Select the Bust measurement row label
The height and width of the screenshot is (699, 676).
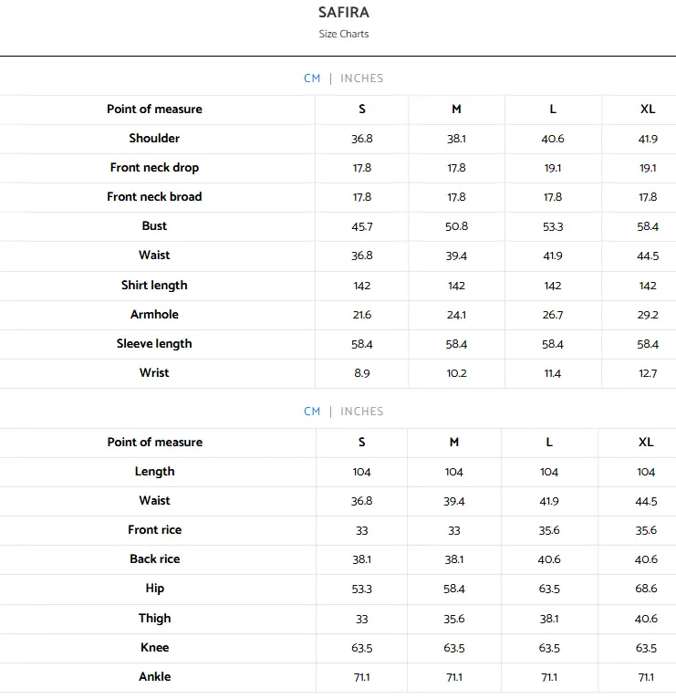click(154, 226)
